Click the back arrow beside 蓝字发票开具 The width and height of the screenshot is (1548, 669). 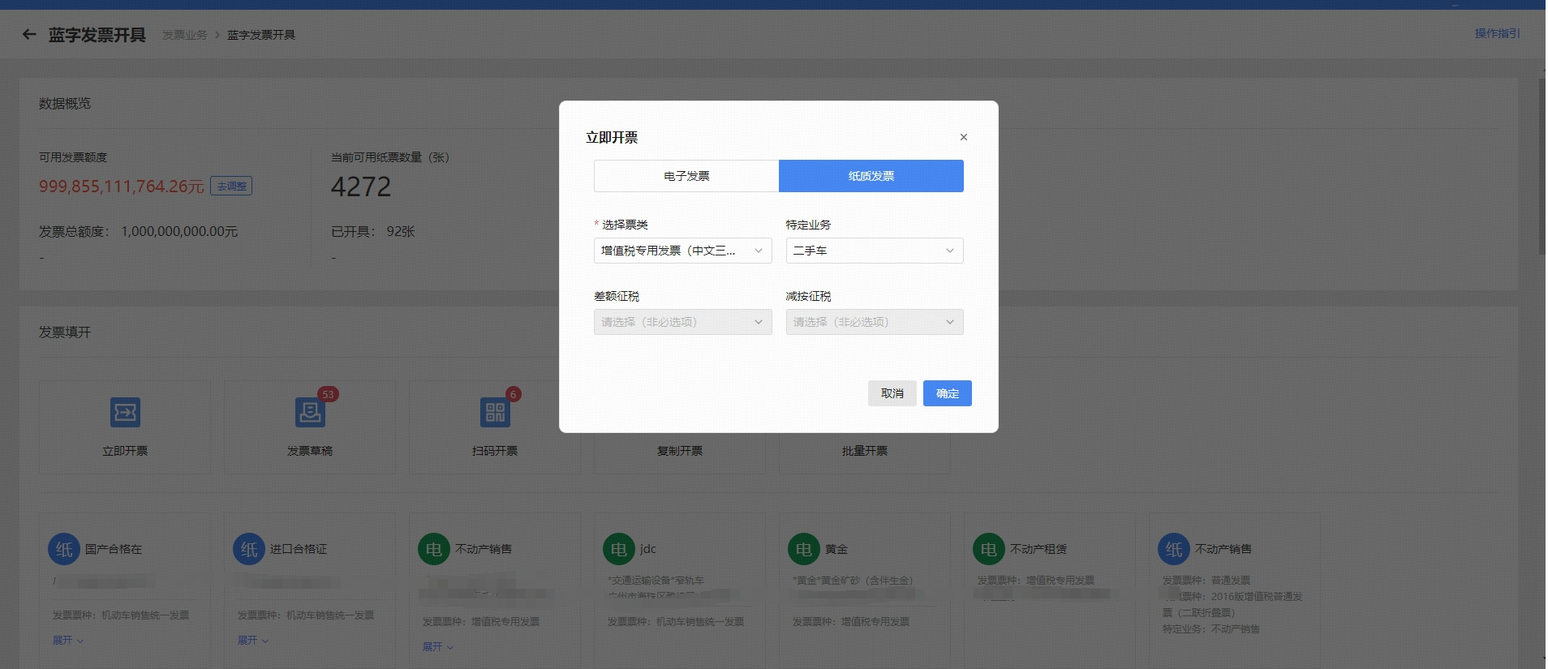(x=29, y=35)
